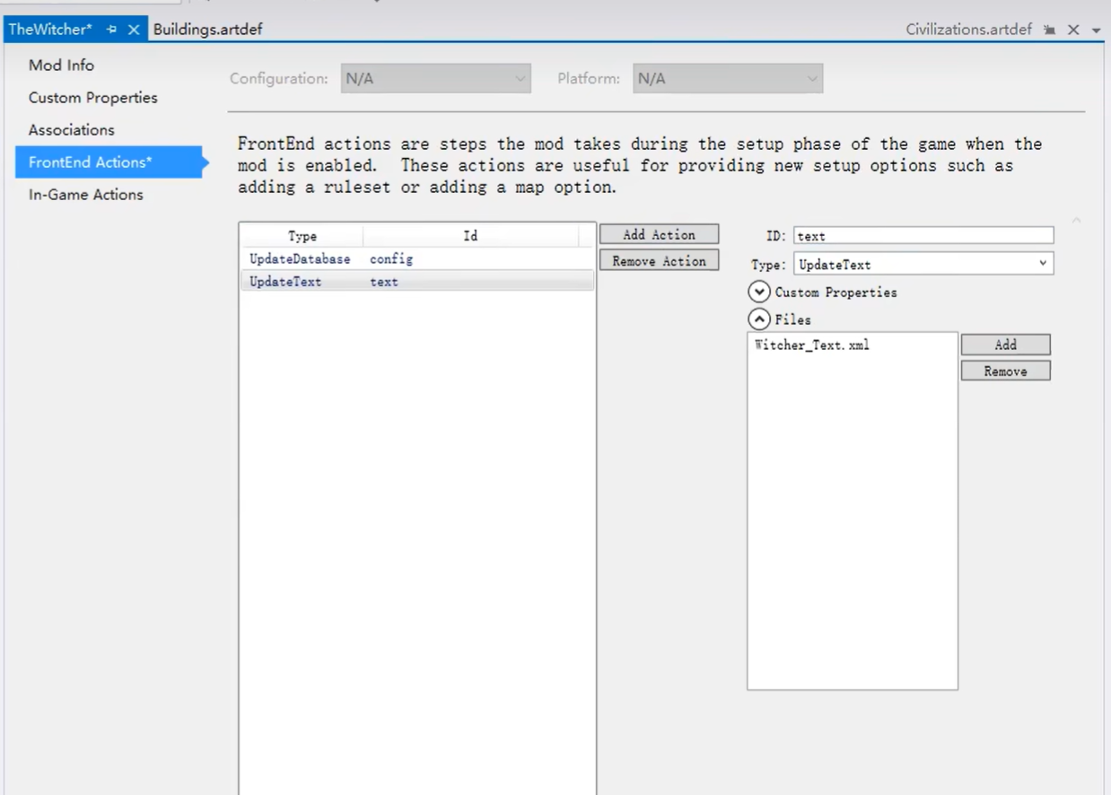1111x795 pixels.
Task: Click the pin icon beside Civilizations.artdef
Action: point(1050,30)
